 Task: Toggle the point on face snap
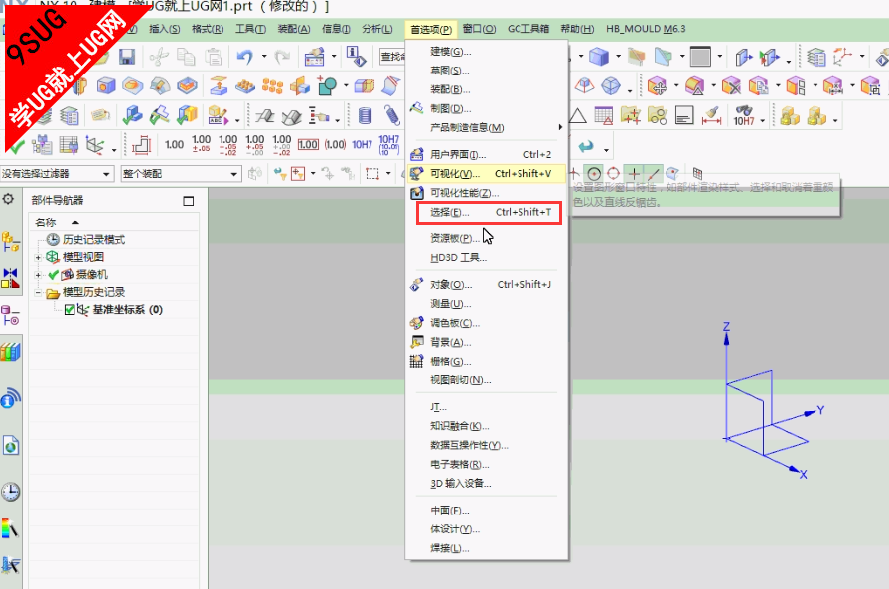(x=673, y=173)
